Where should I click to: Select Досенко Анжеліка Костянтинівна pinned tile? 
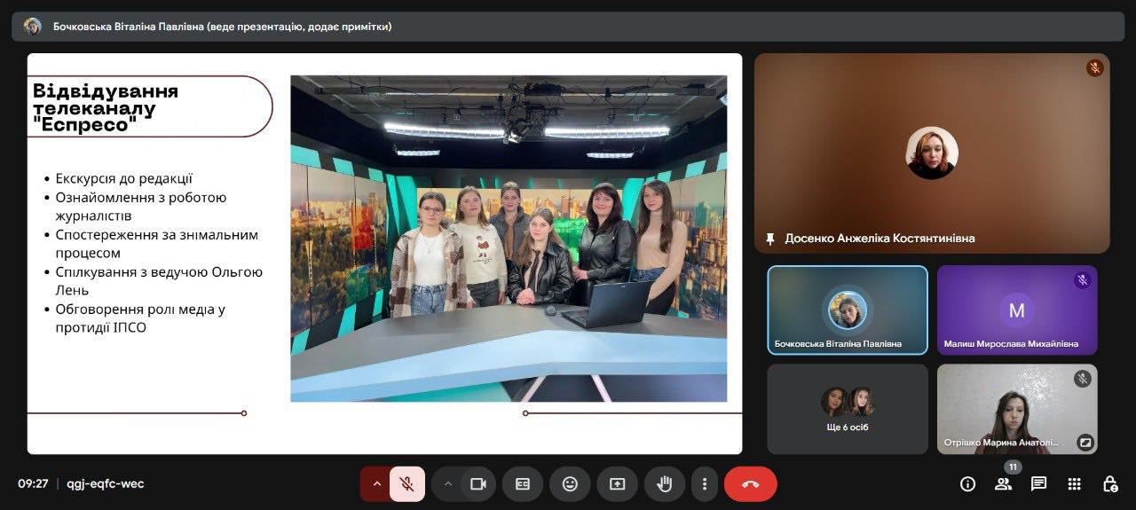[932, 153]
